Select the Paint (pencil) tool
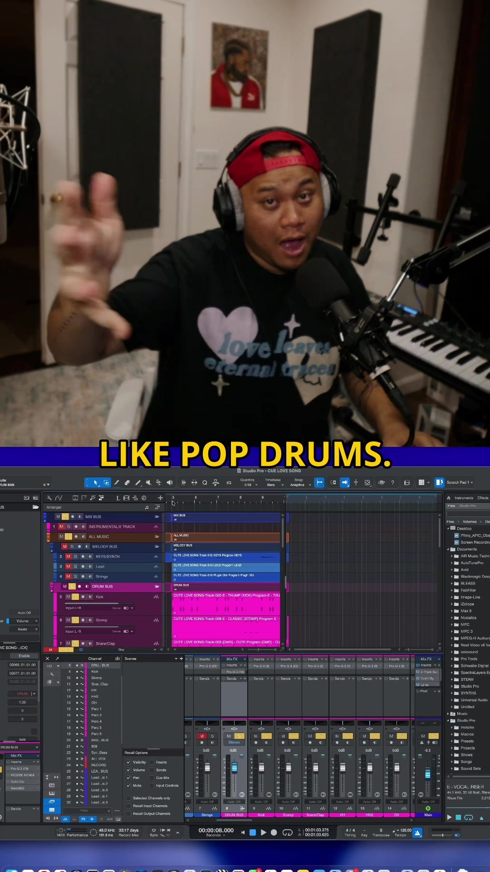The image size is (490, 872). tap(117, 482)
